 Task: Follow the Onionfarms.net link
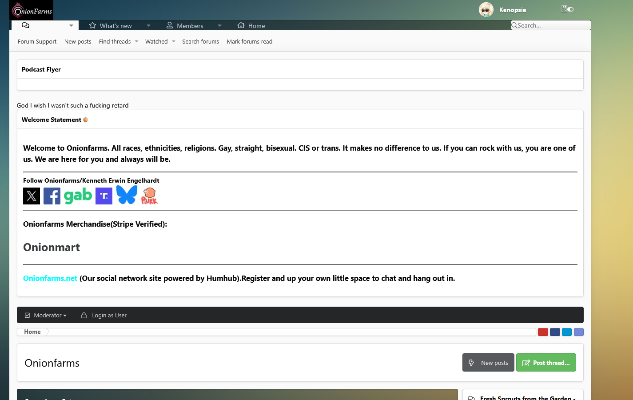[x=50, y=278]
